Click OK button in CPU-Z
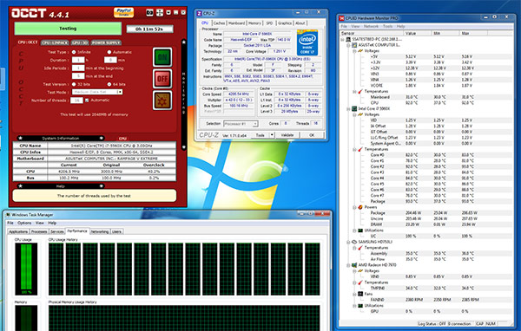521x331 pixels. [312, 135]
